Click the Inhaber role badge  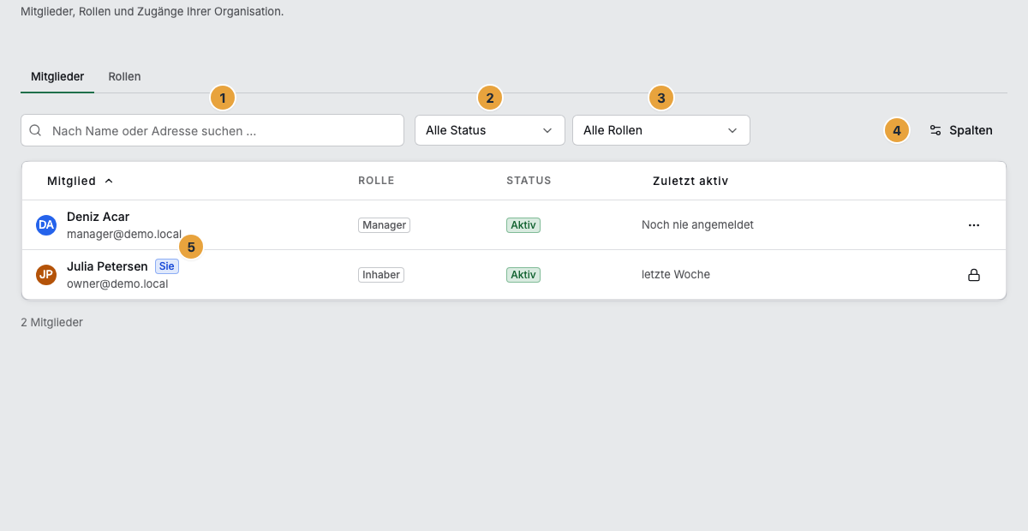pos(381,275)
